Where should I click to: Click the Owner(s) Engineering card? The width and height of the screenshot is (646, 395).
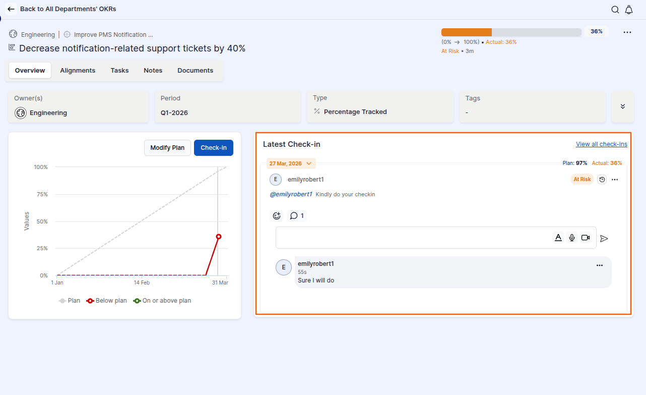79,106
